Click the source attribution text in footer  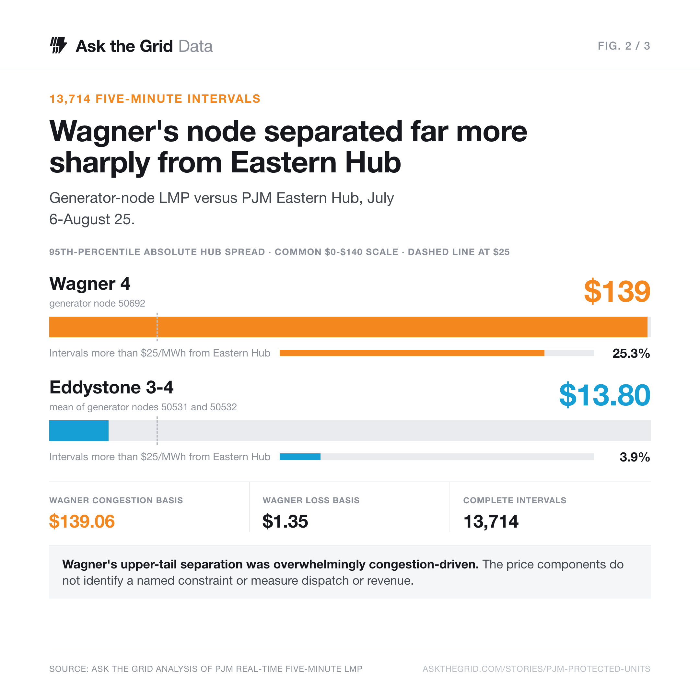pyautogui.click(x=206, y=669)
